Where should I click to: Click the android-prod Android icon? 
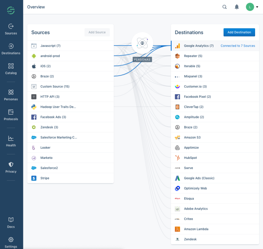[34, 56]
